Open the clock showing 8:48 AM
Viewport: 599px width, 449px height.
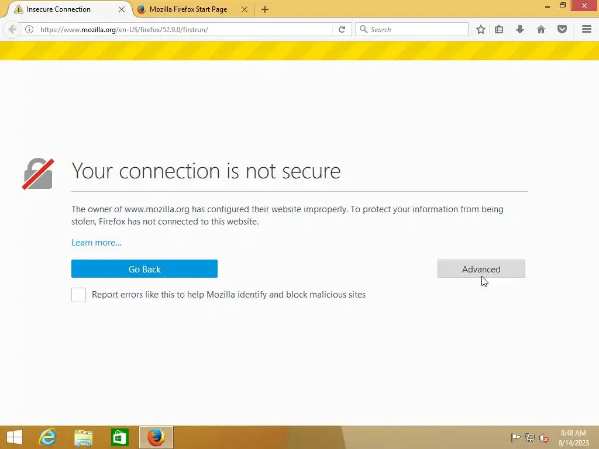[x=573, y=437]
